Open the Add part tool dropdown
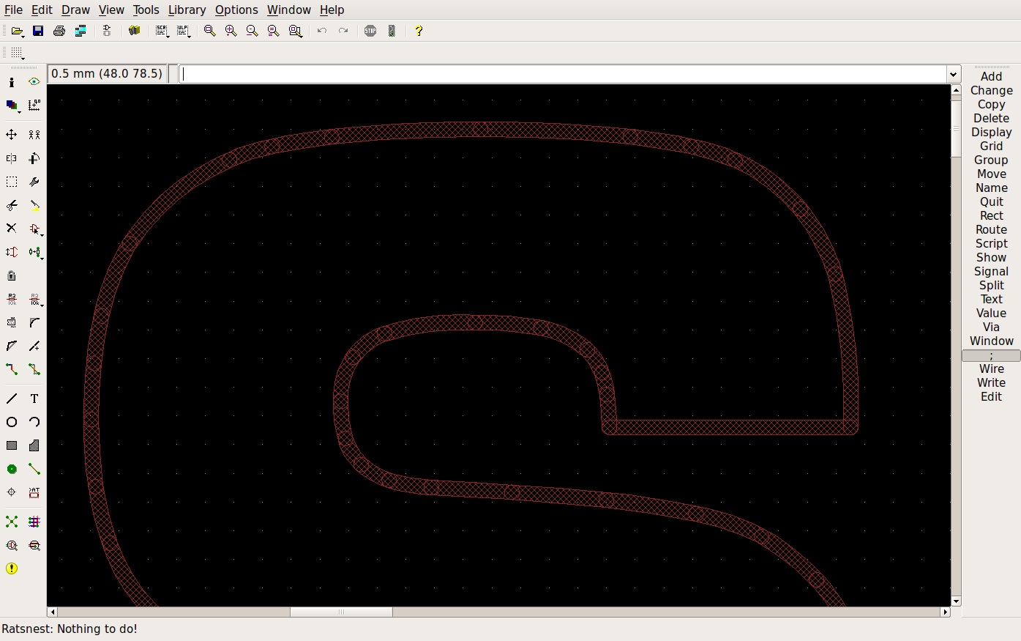Screen dimensions: 1021x641 point(34,229)
